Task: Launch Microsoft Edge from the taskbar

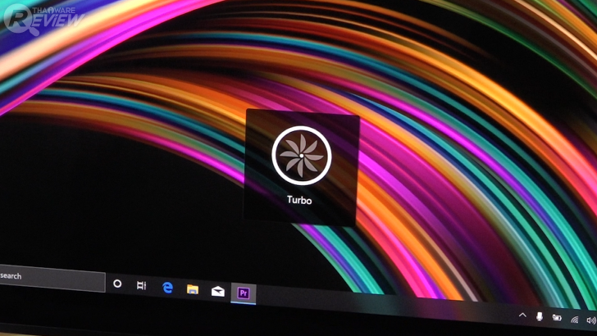Action: tap(167, 288)
